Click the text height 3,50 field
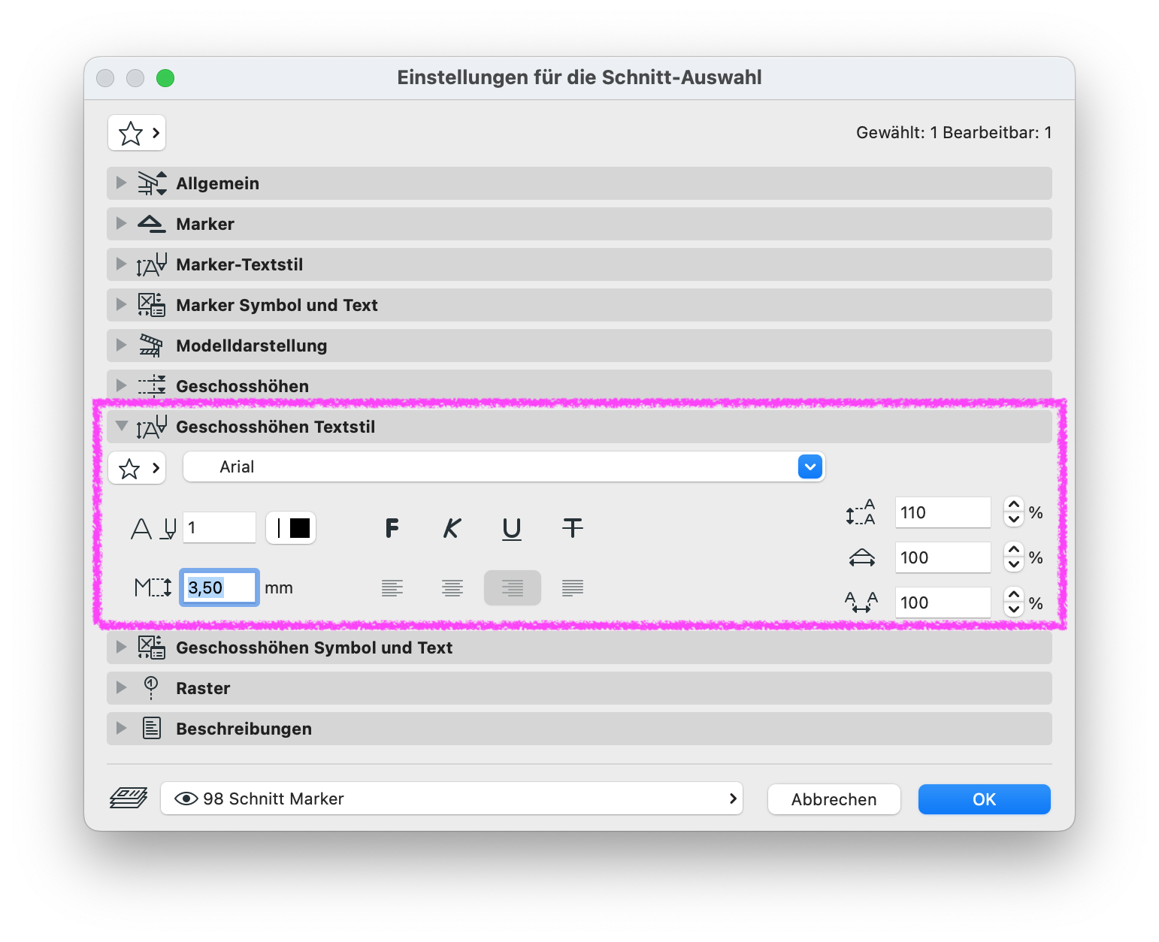Viewport: 1159px width, 942px height. pos(219,587)
